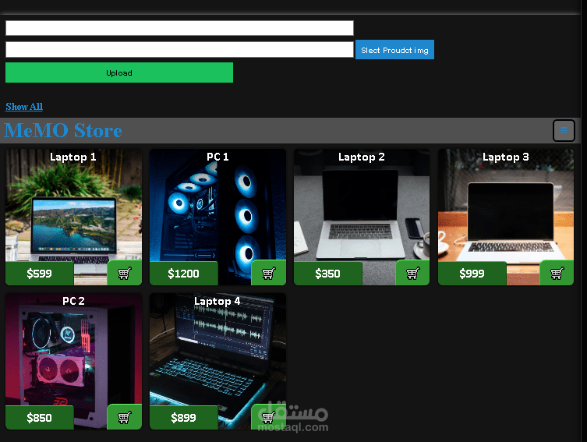Click the PC 2 title text
This screenshot has height=442, width=587.
(73, 301)
